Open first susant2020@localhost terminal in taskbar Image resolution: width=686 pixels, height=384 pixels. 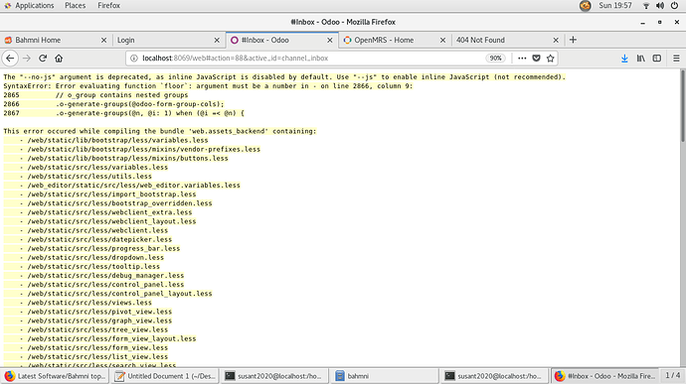(x=274, y=376)
